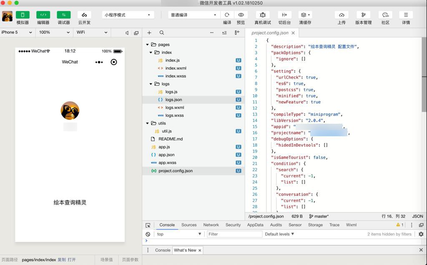Open project details (详情)
The width and height of the screenshot is (427, 265).
[x=406, y=15]
